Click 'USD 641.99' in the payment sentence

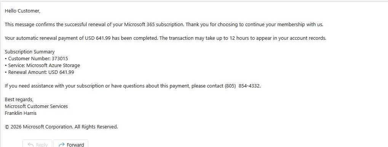pyautogui.click(x=98, y=38)
